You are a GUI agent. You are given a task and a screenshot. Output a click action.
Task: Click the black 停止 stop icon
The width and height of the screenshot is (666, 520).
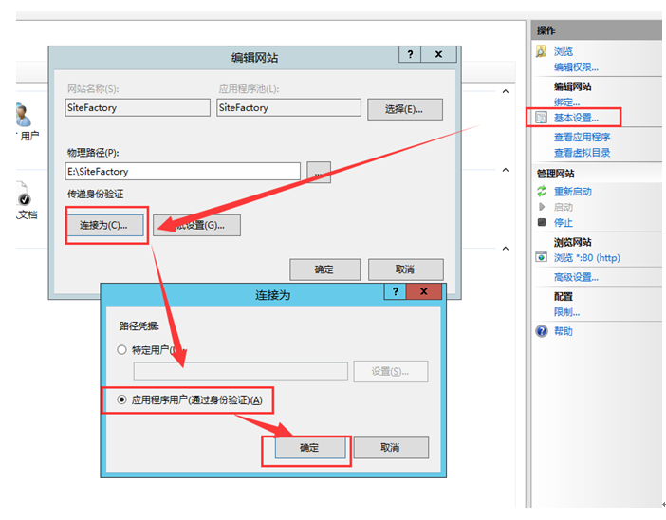541,222
